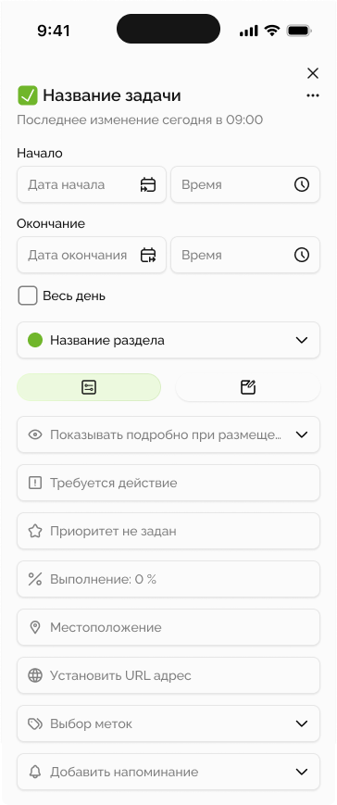337x805 pixels.
Task: Click the eye icon for display visibility
Action: tap(35, 434)
